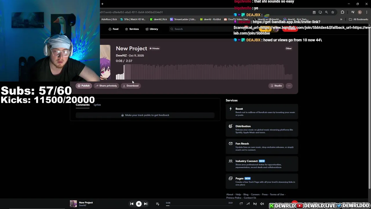Toggle shuffle in the bottom player
The image size is (371, 209).
248,204
